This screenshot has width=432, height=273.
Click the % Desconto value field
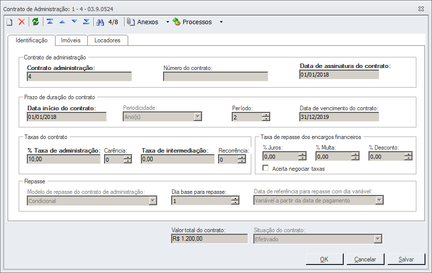click(x=387, y=157)
